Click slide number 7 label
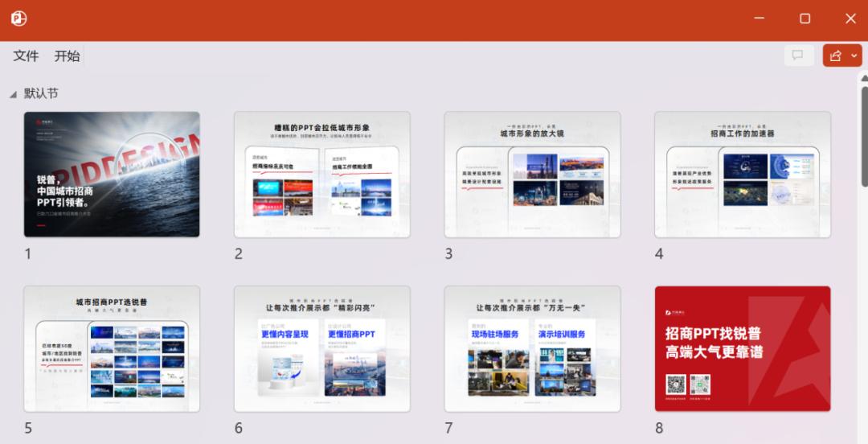 [x=449, y=428]
